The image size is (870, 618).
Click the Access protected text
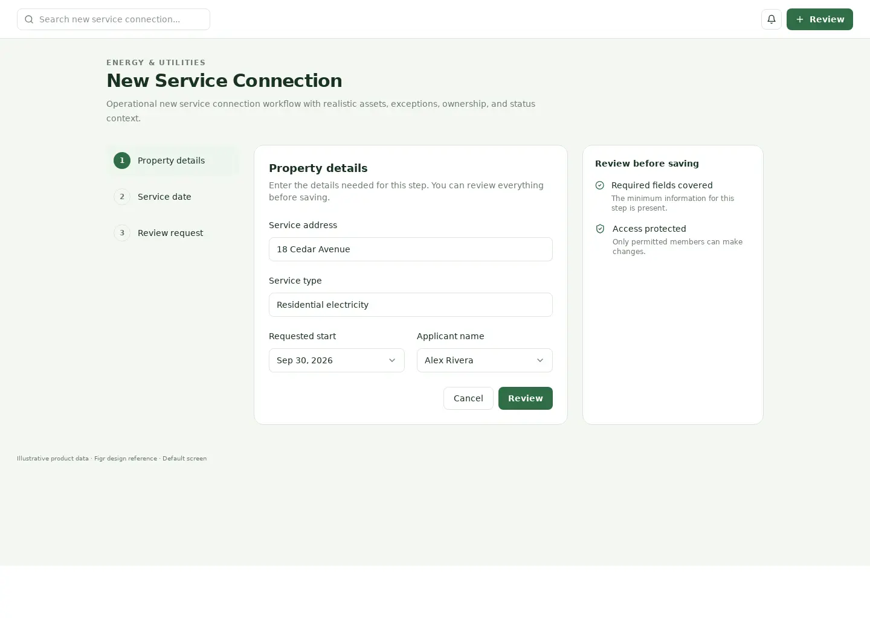[649, 229]
